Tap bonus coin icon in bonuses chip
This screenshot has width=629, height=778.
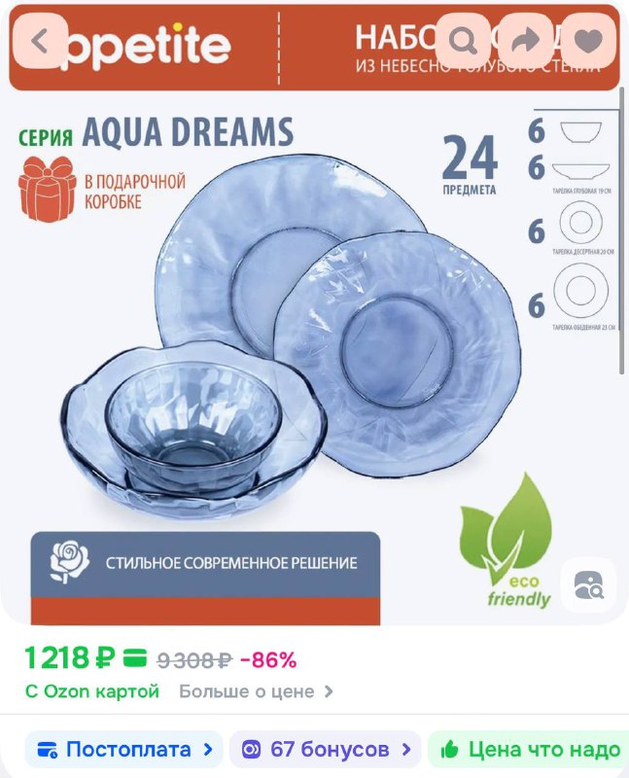(x=251, y=749)
